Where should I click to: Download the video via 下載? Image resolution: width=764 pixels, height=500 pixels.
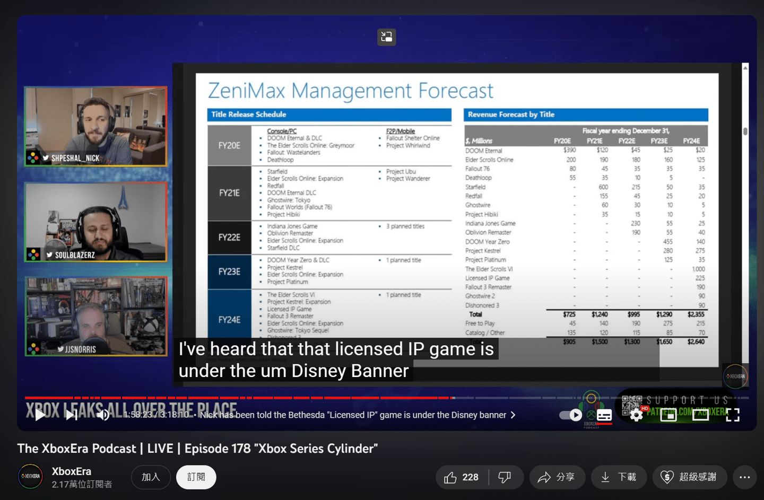tap(619, 477)
